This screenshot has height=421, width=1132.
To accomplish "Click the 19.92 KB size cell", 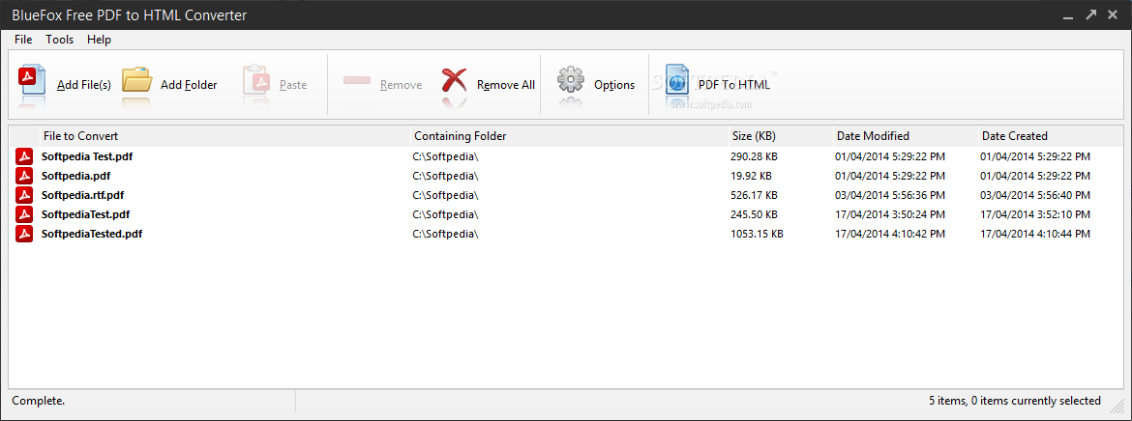I will point(751,176).
